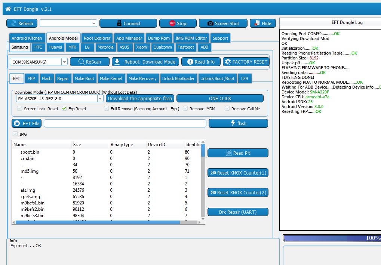Select the m9kefs2.bin partition row
Screen dimensions: 381x265
(107, 209)
